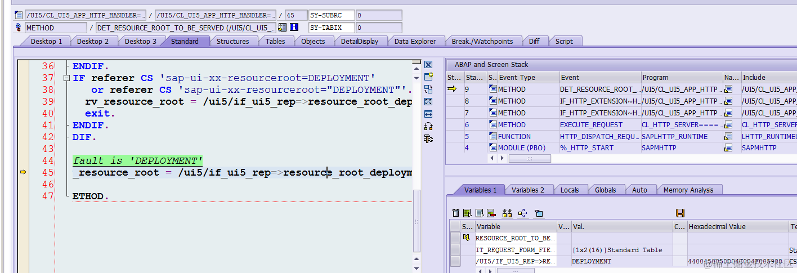Click the Program column header in stack
Viewport: 797px width, 273px height.
(x=682, y=77)
